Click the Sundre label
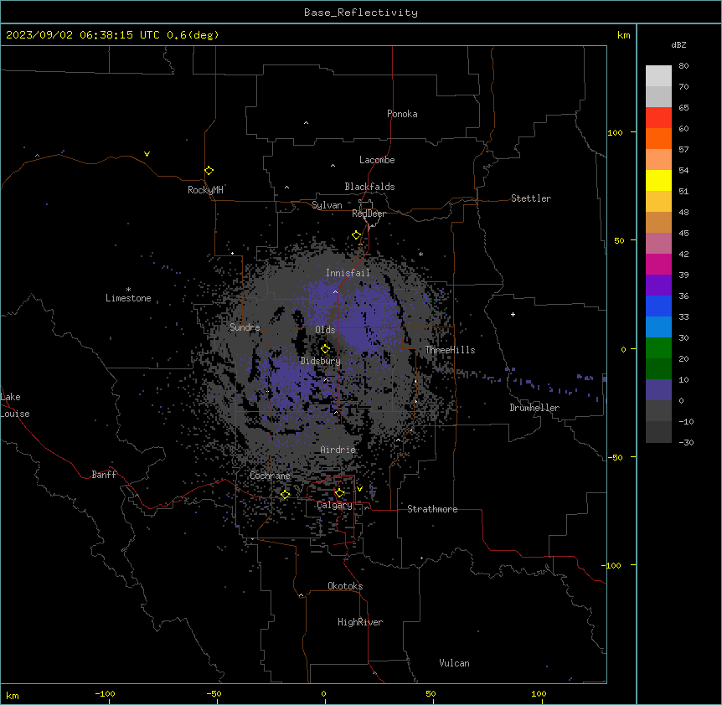The height and width of the screenshot is (705, 722). click(245, 327)
